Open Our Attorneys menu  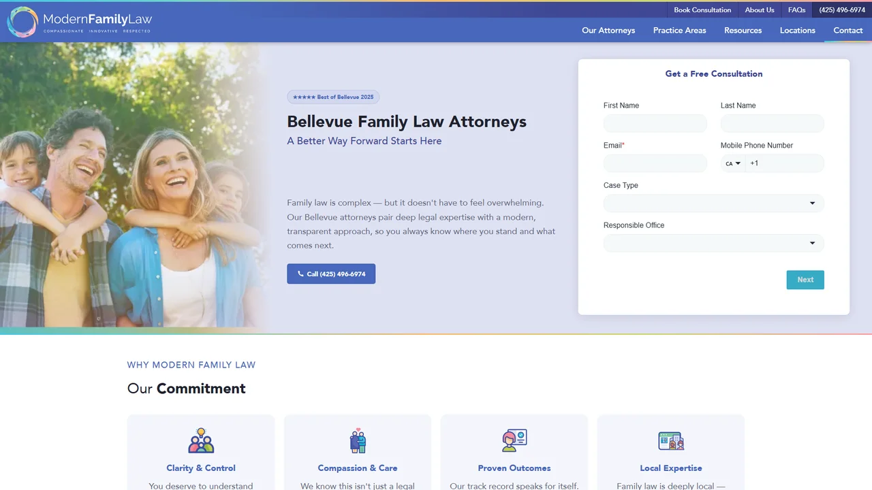click(x=608, y=31)
